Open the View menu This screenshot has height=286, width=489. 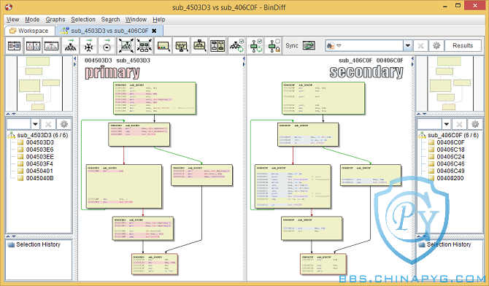pyautogui.click(x=13, y=20)
